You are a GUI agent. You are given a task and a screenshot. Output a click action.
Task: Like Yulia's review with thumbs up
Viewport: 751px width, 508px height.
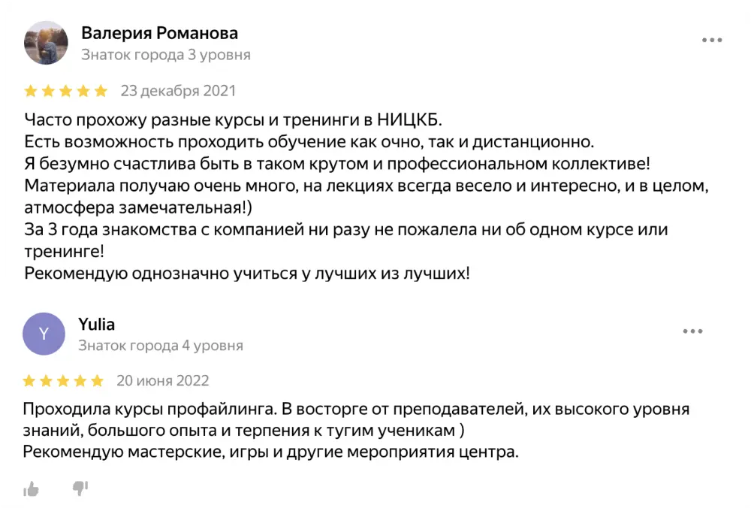31,489
